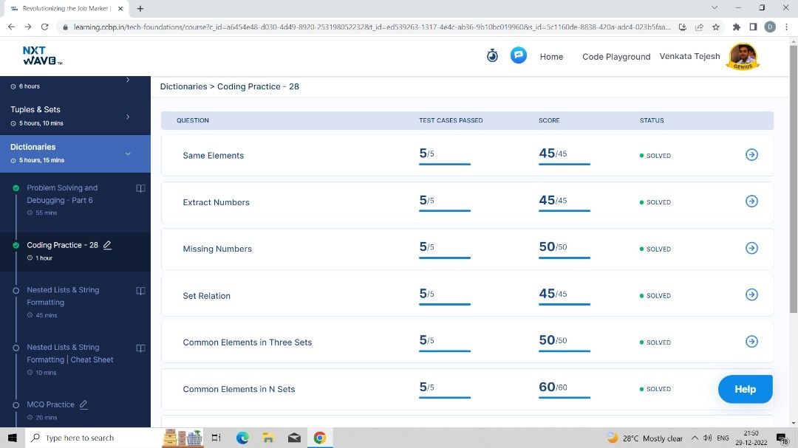Image resolution: width=798 pixels, height=448 pixels.
Task: Click the page vertical scrollbar
Action: click(794, 178)
